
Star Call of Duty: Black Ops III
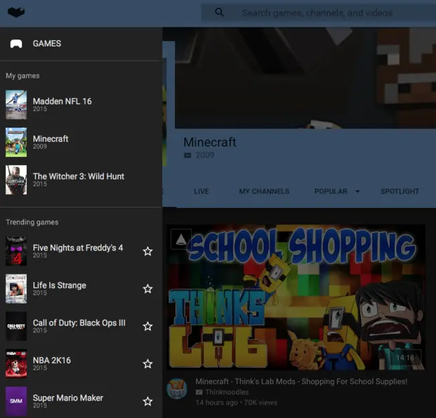click(x=148, y=326)
